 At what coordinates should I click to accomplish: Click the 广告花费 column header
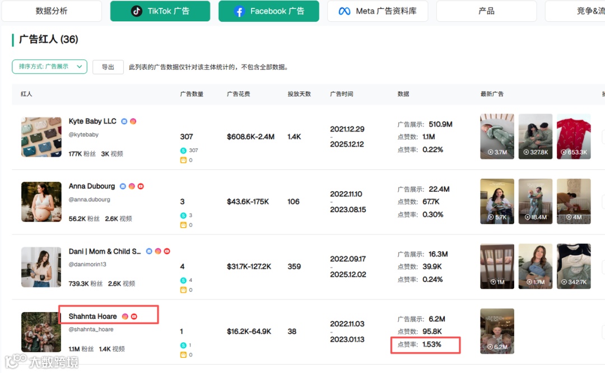click(x=239, y=94)
